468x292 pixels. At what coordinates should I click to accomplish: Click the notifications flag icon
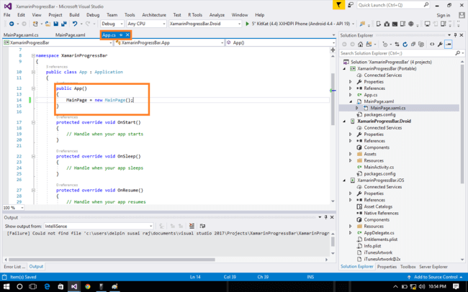339,4
